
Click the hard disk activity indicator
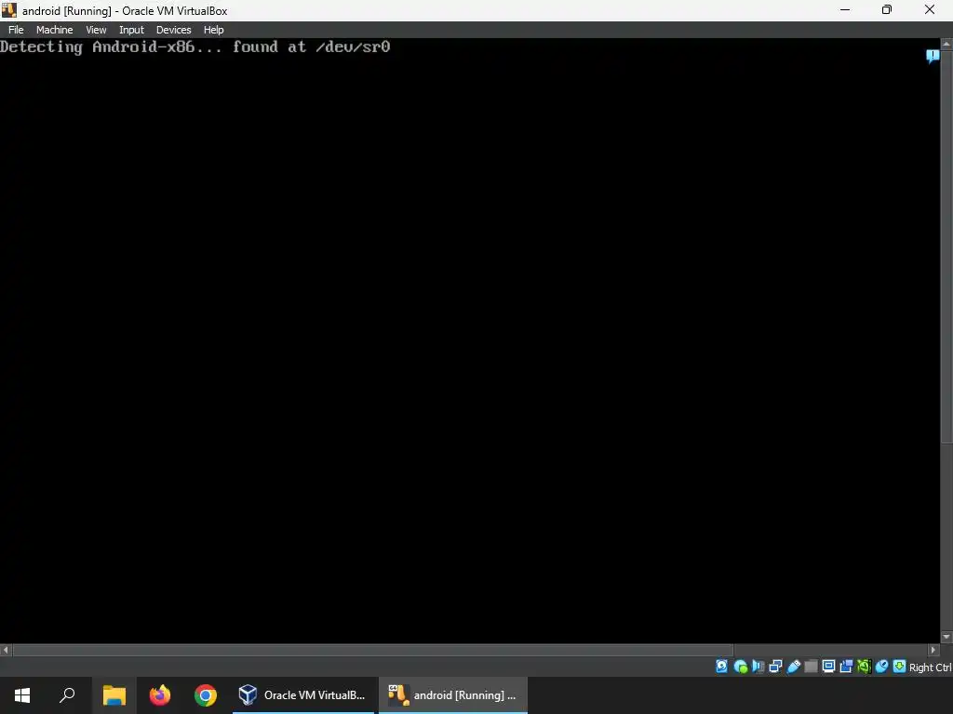(721, 667)
